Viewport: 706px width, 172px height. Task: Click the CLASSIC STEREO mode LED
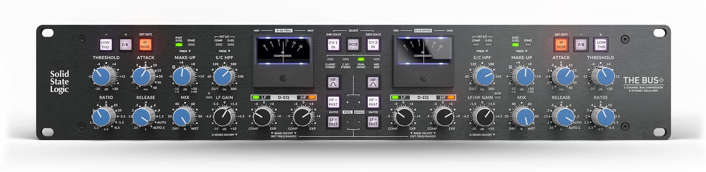[x=330, y=59]
